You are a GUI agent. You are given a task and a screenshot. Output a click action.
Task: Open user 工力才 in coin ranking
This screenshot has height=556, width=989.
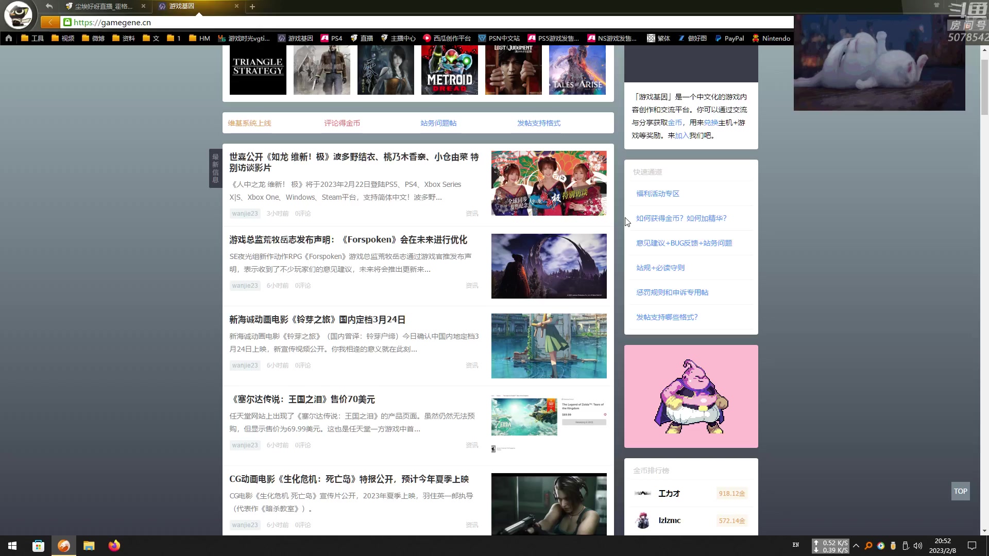click(669, 493)
